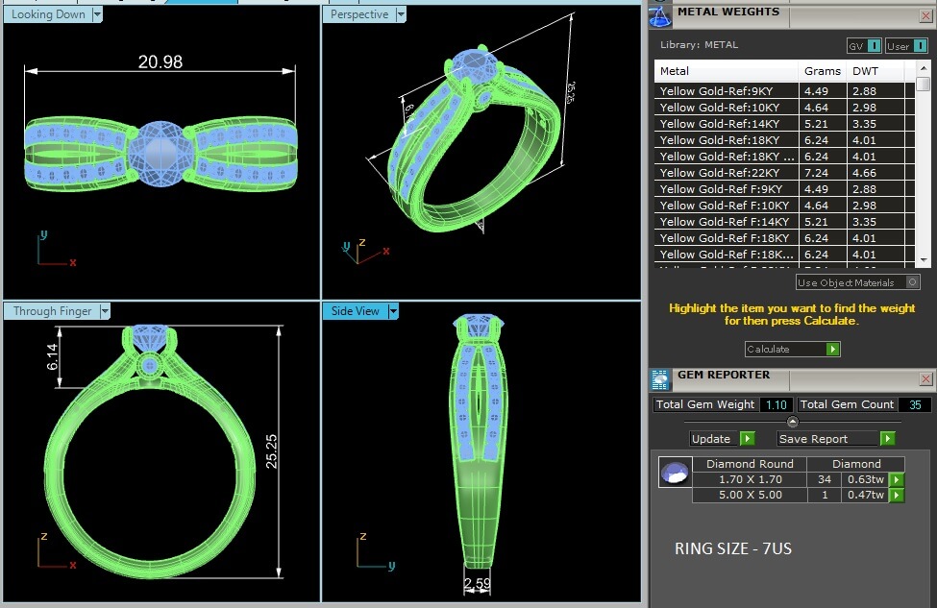Click green arrow on the 0.47tw row
Viewport: 937px width, 608px height.
point(897,496)
